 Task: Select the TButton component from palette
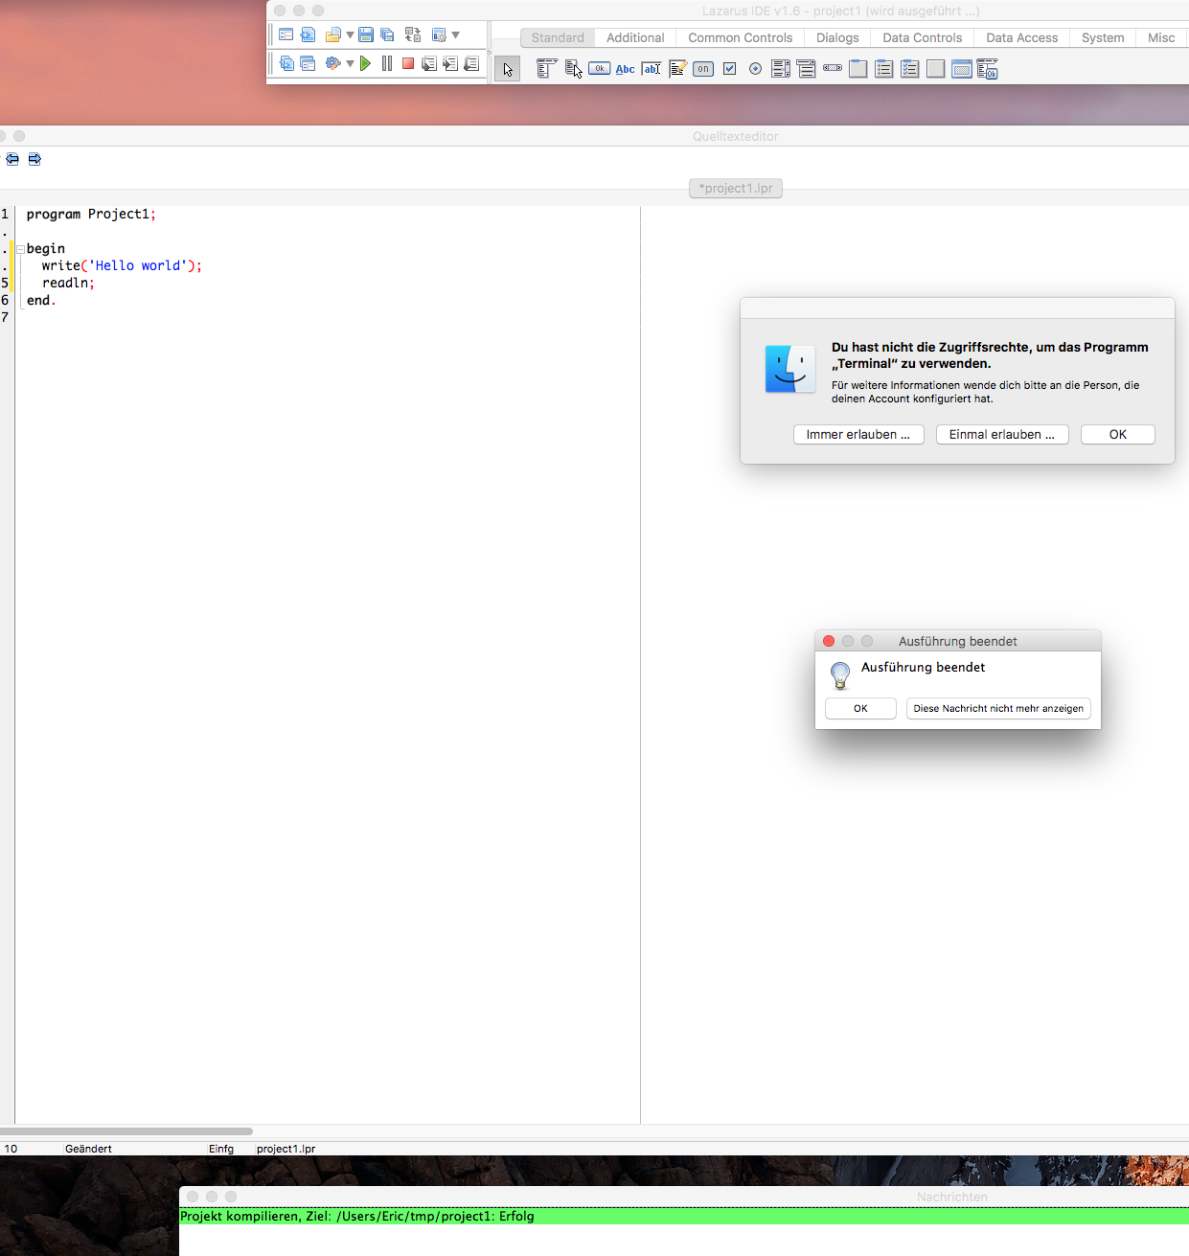tap(600, 69)
